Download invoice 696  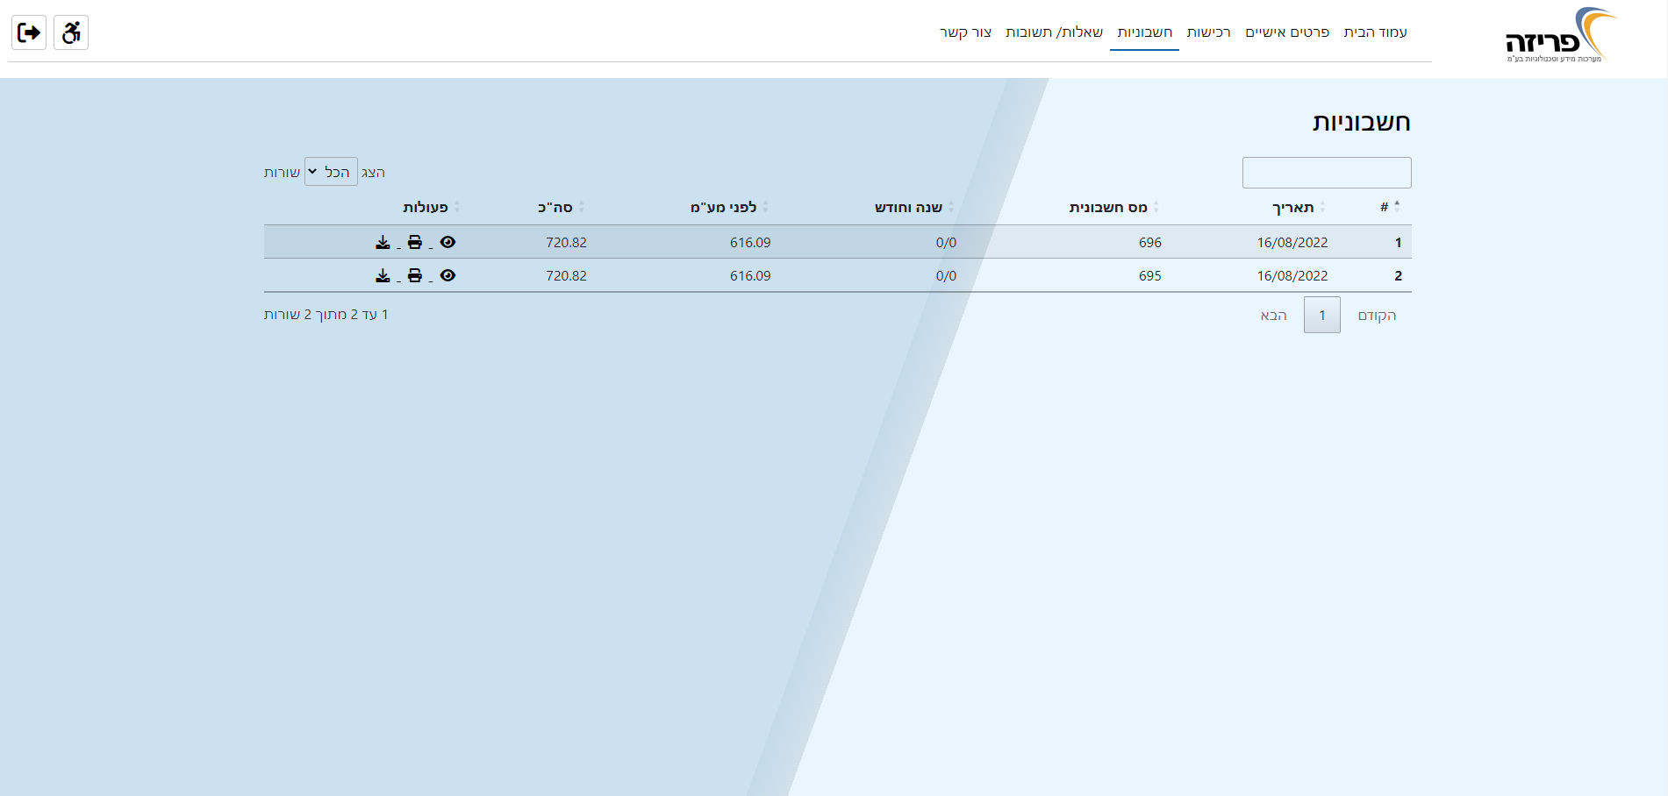[383, 242]
